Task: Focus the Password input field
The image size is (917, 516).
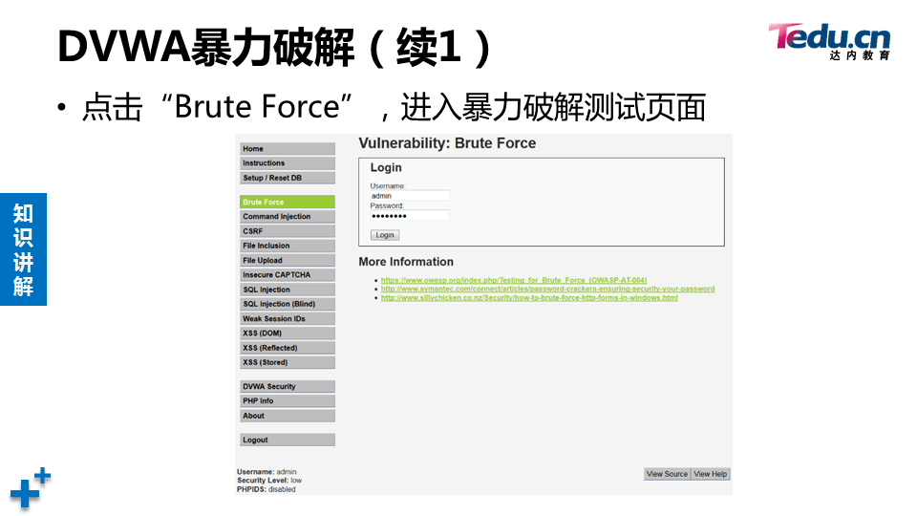Action: [410, 216]
